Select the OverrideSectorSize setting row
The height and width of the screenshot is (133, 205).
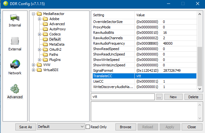pos(145,22)
